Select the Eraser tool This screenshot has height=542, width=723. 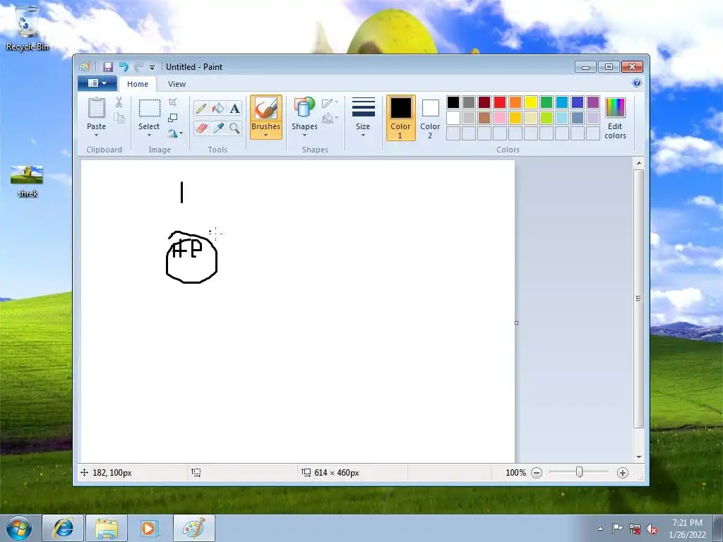point(201,128)
